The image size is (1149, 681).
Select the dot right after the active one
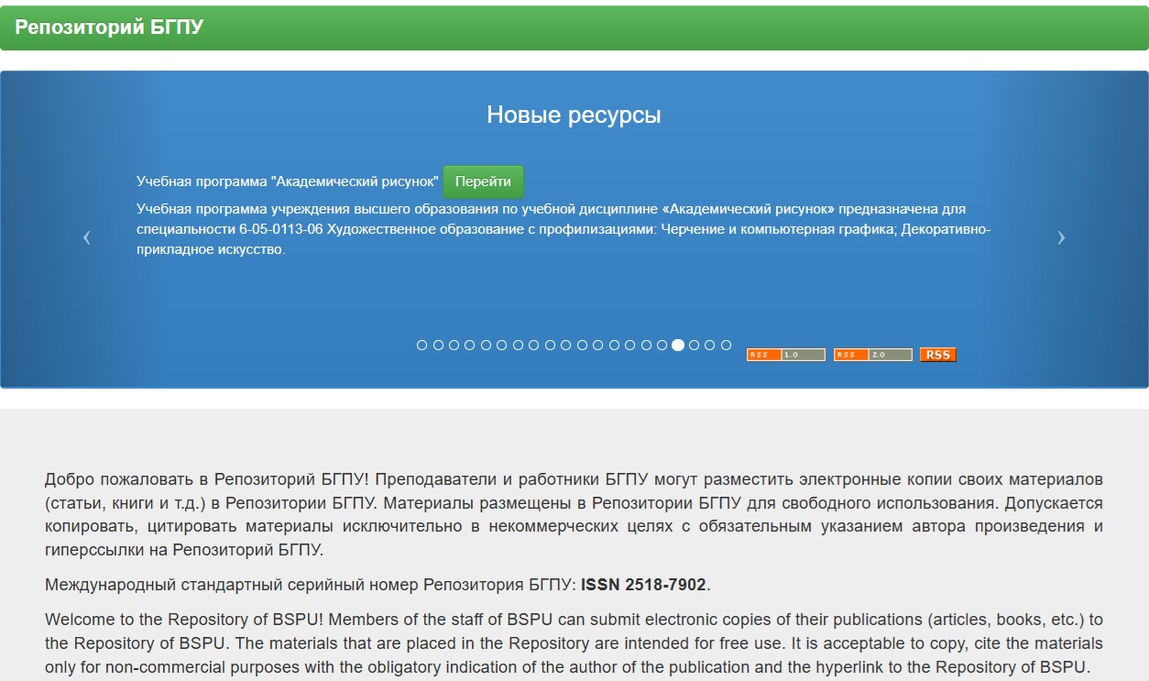pyautogui.click(x=695, y=346)
